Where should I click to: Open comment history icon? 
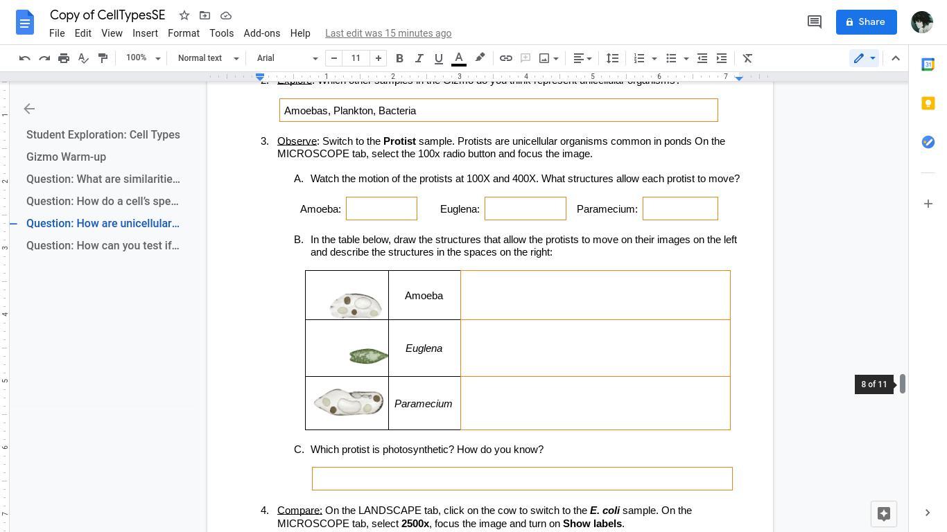[815, 22]
